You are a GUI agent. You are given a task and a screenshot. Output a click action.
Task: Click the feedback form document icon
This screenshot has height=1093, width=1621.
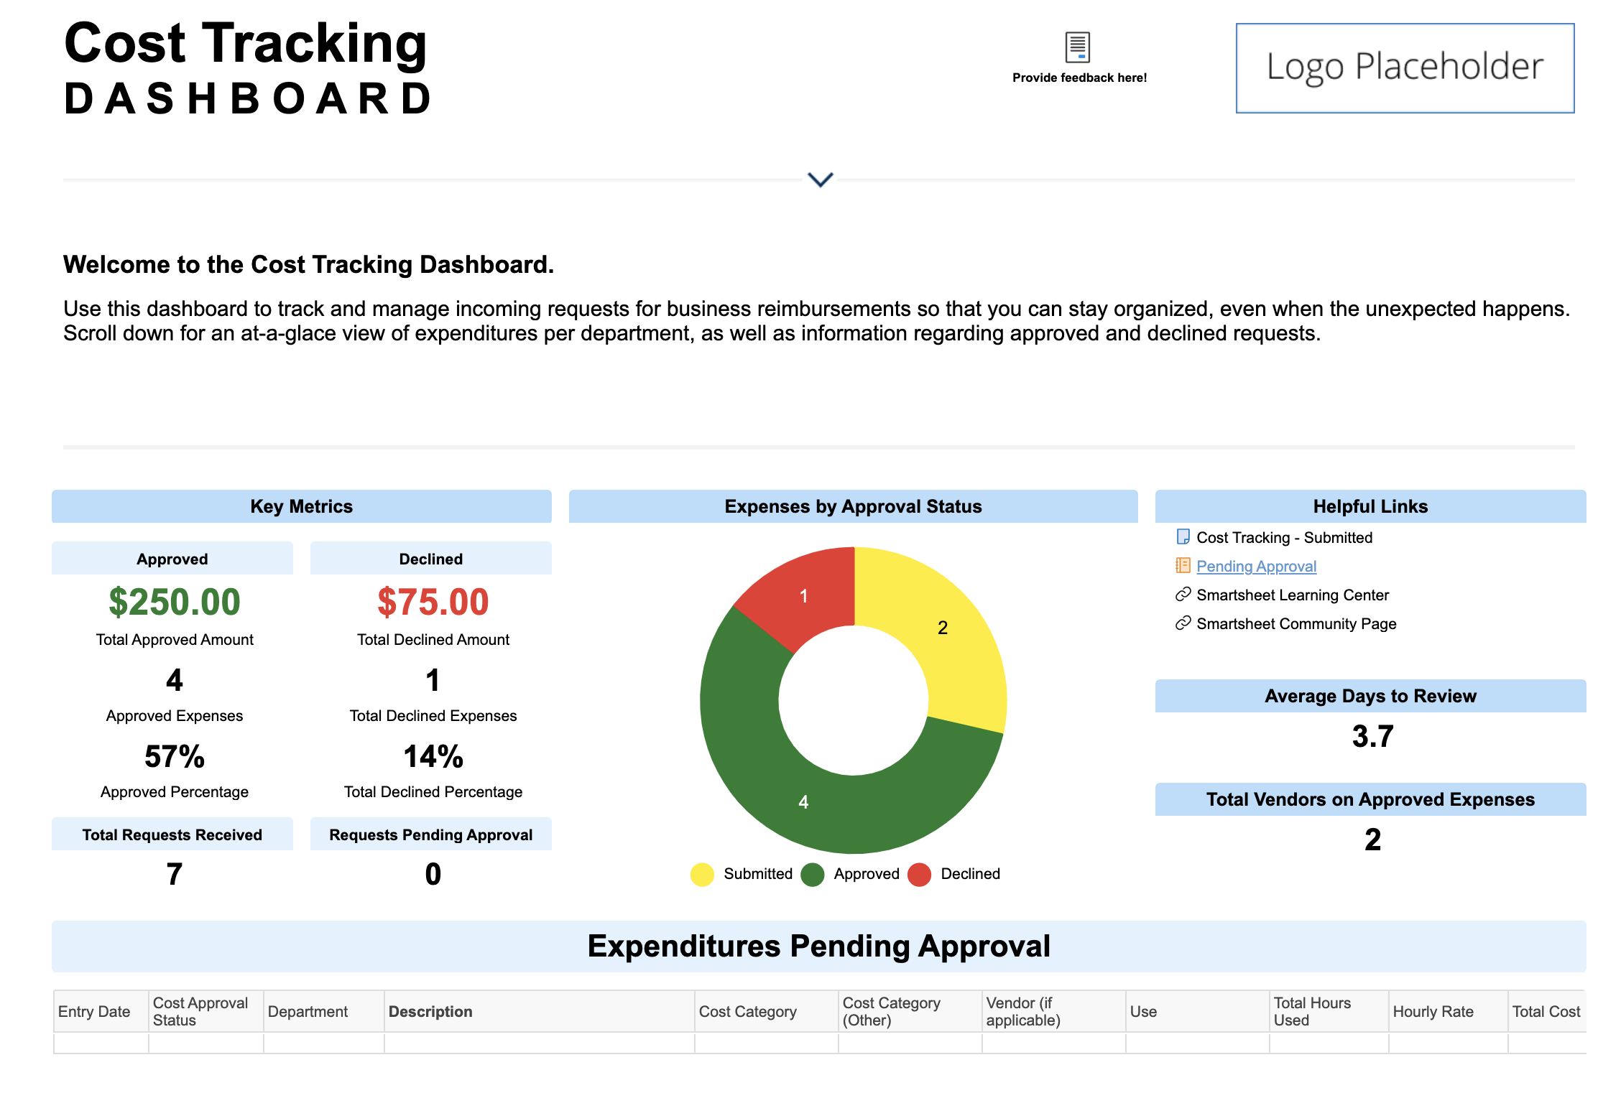click(1077, 47)
